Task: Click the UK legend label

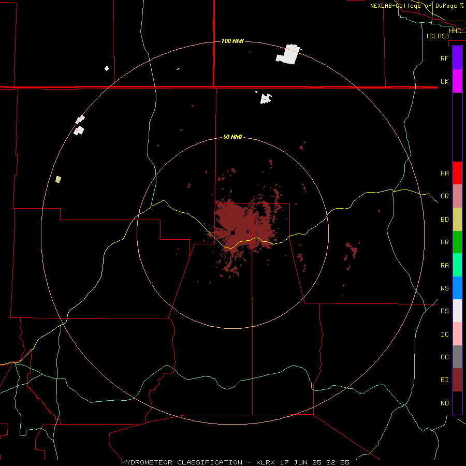Action: point(444,81)
